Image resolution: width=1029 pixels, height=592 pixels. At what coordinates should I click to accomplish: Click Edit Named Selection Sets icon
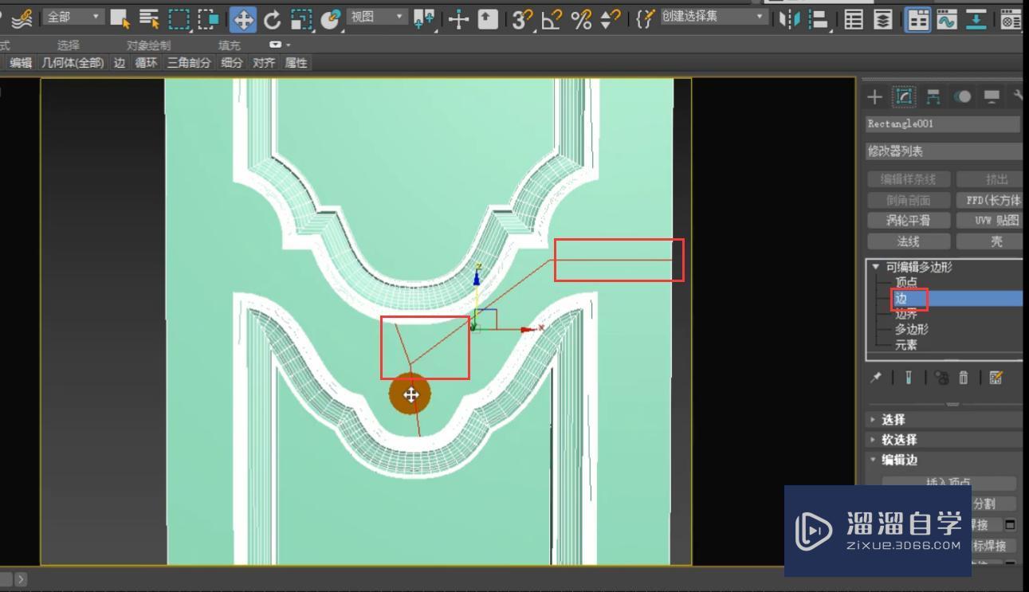(645, 19)
